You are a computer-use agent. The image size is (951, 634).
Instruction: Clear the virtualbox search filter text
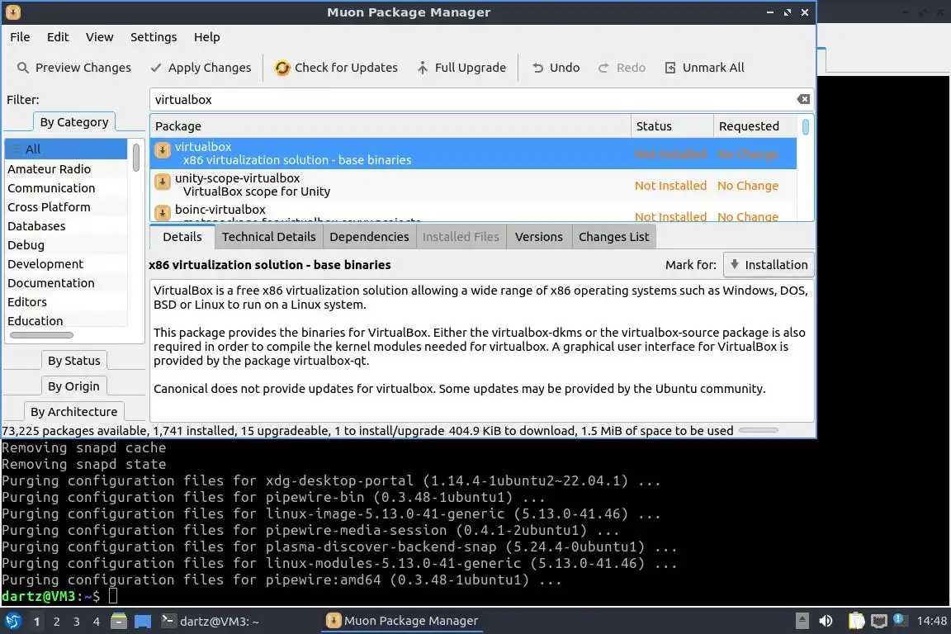coord(803,100)
